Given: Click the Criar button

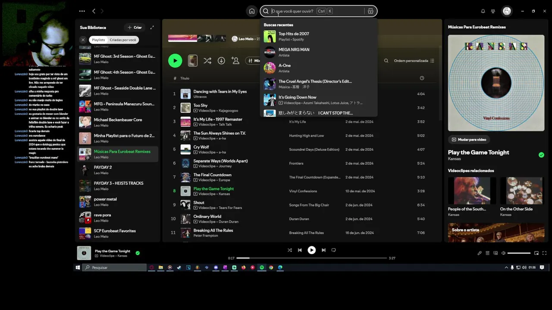Looking at the screenshot, I should click(135, 28).
